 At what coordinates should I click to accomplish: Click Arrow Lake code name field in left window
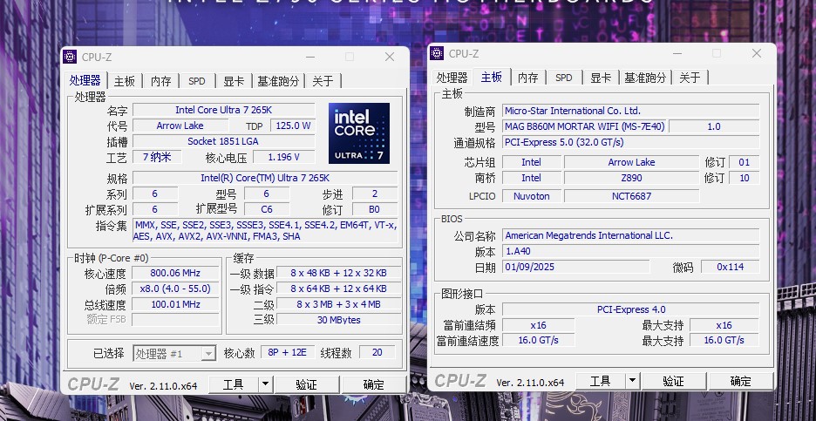coord(180,126)
